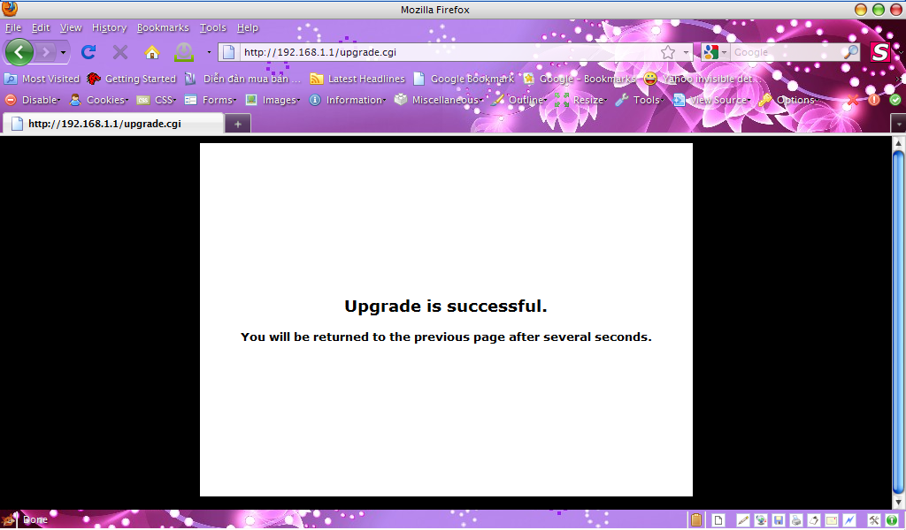Click the floppy disk save icon
The image size is (906, 530).
tap(779, 520)
